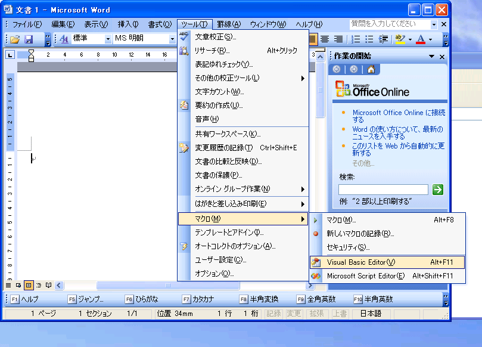The image size is (482, 347).
Task: Apply numbered list formatting
Action: [355, 39]
